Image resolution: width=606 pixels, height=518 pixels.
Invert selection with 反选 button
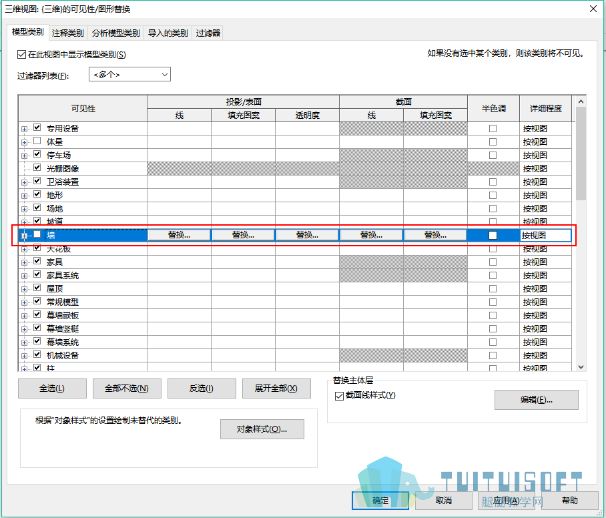[202, 388]
